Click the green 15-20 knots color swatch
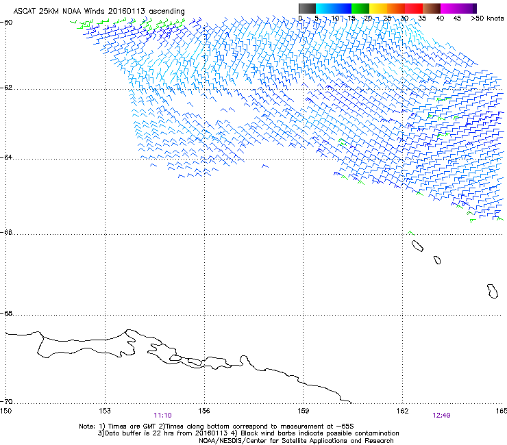This screenshot has height=445, width=507. click(360, 8)
